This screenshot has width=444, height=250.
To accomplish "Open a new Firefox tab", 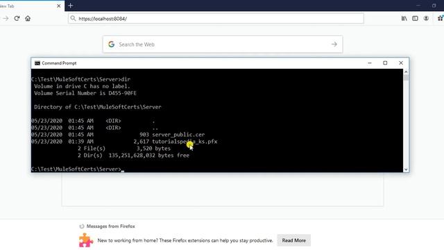I will 71,6.
